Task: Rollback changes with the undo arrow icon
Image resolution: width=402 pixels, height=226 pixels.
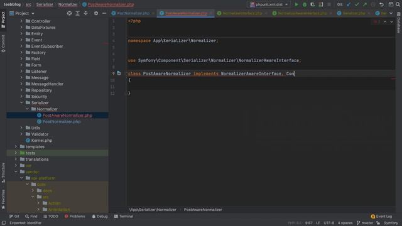Action: pyautogui.click(x=381, y=4)
